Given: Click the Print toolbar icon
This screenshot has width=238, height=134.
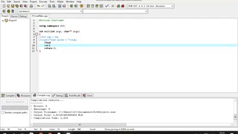Looking at the screenshot, I should pyautogui.click(x=31, y=6).
